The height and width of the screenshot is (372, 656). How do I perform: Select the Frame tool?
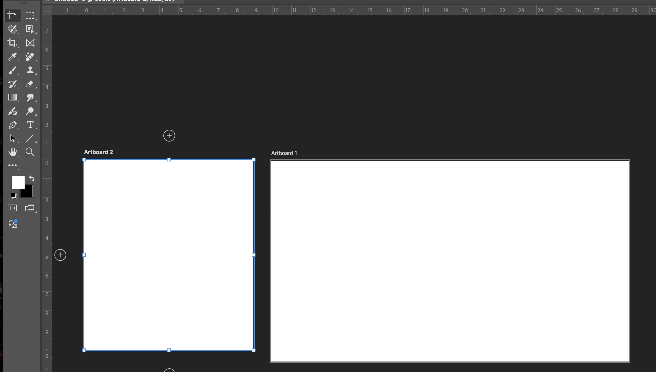(x=30, y=43)
